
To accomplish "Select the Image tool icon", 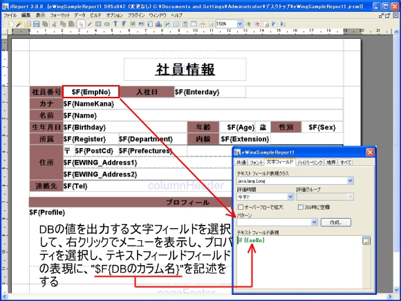I will tap(133, 24).
